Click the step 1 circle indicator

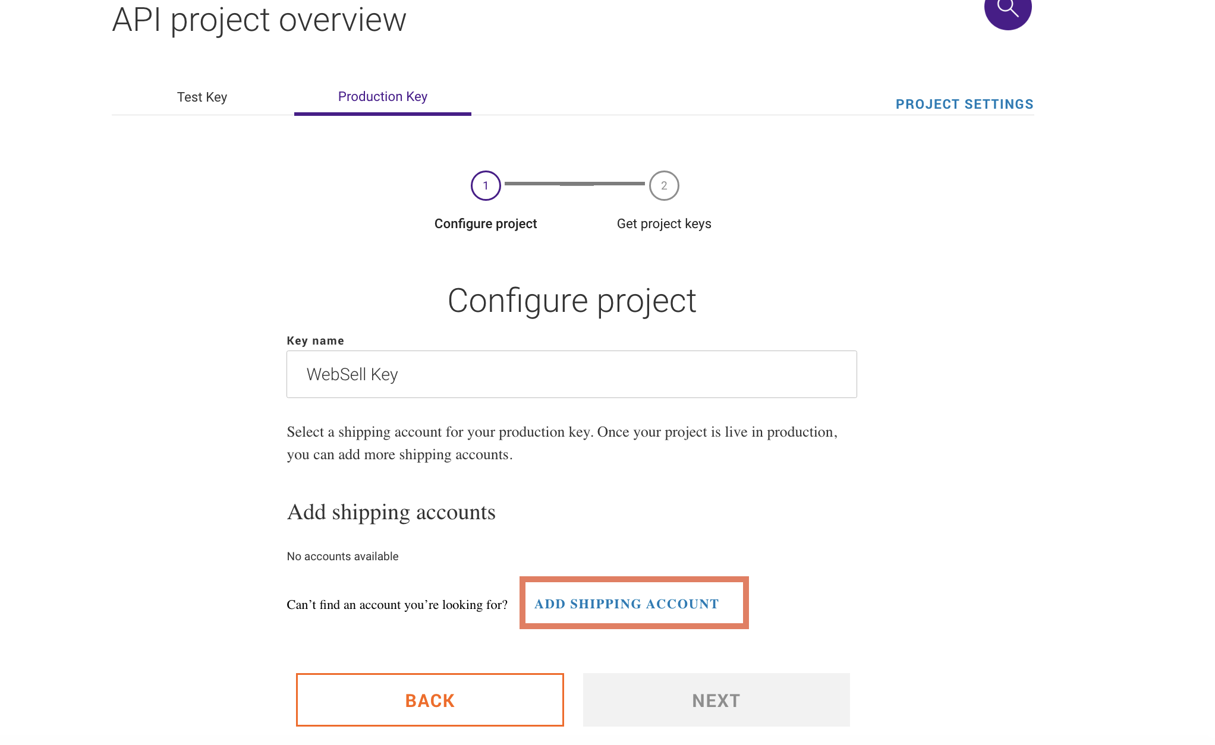coord(486,186)
